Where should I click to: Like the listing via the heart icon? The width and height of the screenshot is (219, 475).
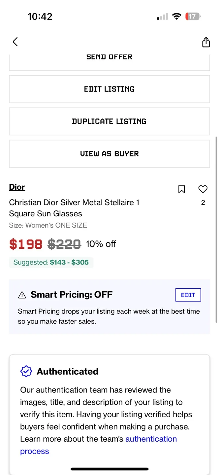coord(203,189)
